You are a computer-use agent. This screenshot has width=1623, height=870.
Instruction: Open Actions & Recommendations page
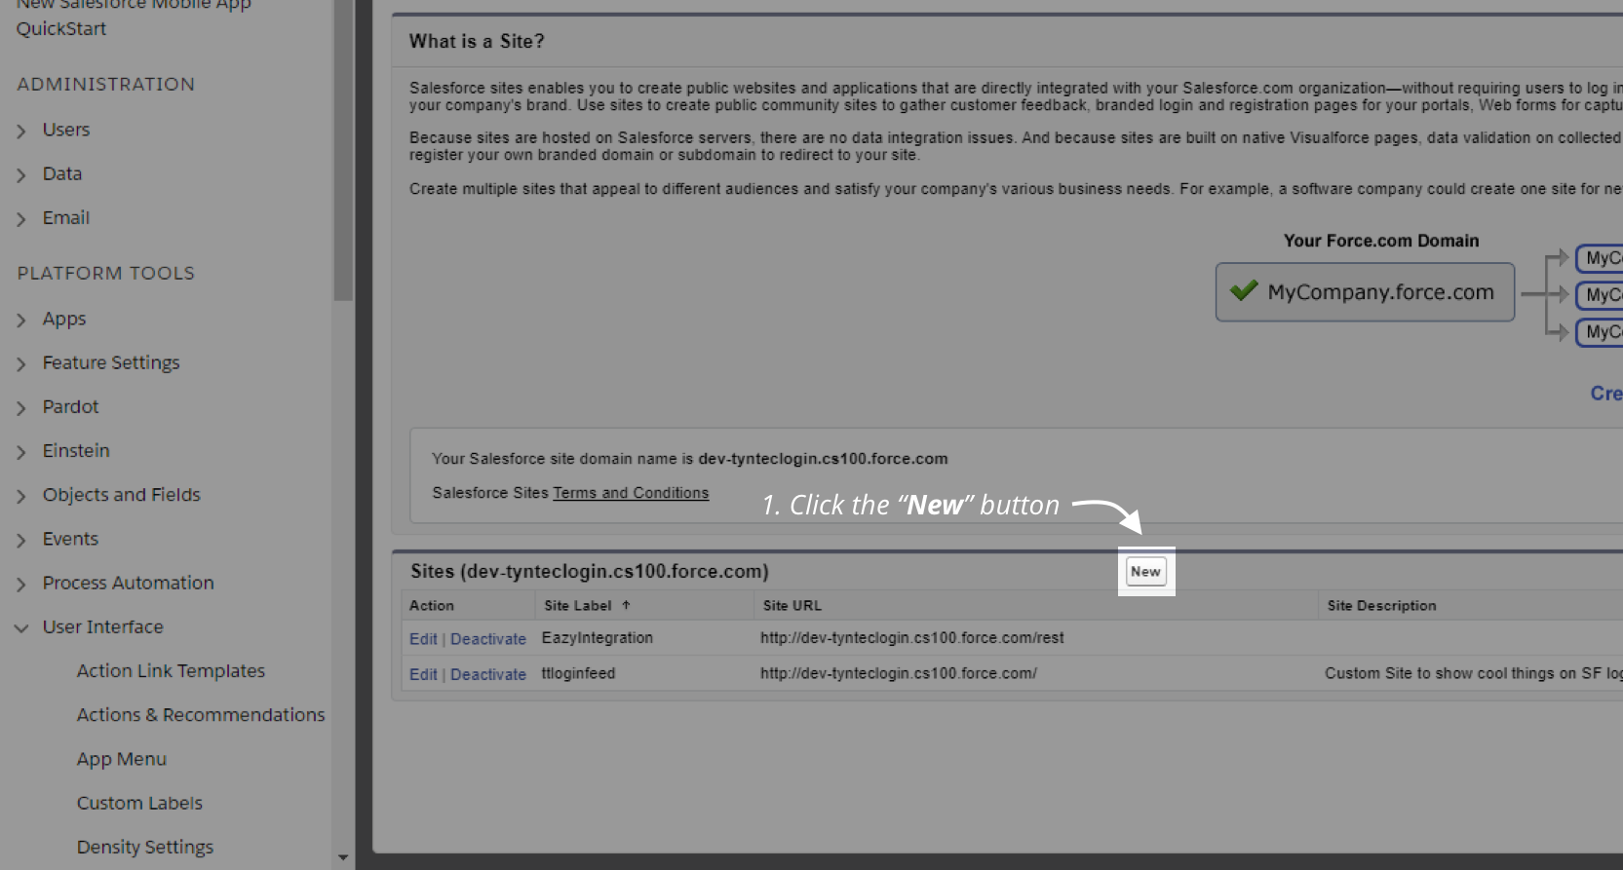point(201,714)
